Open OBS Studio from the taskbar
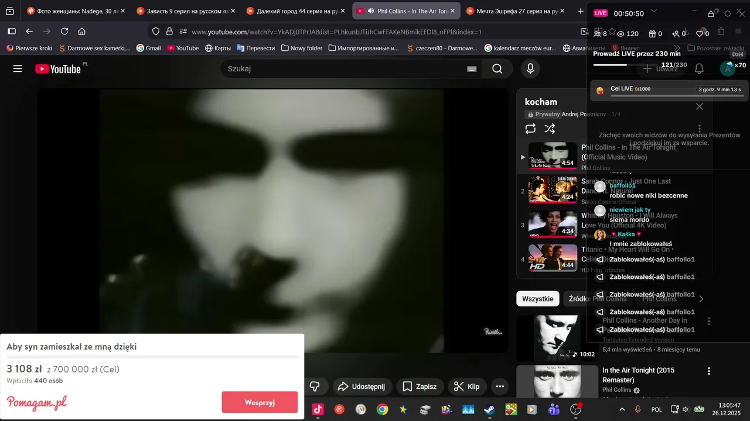750x421 pixels. click(x=576, y=409)
